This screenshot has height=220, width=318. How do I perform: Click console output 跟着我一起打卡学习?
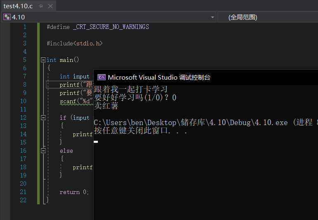pos(131,89)
